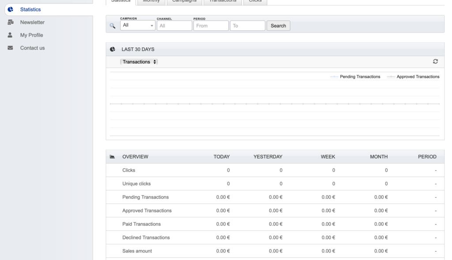Click the Channel input field

point(174,26)
